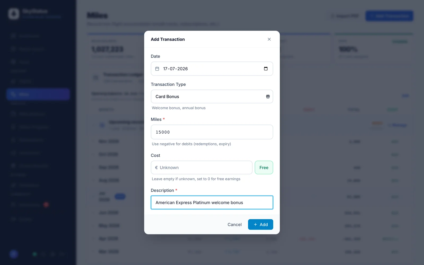Click the small calendar icon before the date

(x=157, y=69)
